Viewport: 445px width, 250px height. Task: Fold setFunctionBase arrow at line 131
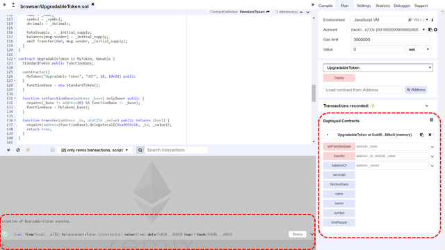point(15,99)
